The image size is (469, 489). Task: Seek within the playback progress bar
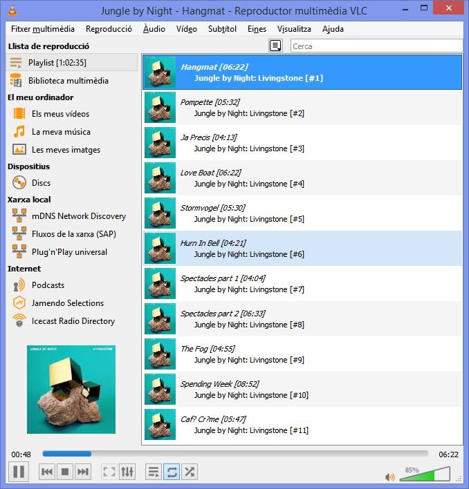click(235, 454)
